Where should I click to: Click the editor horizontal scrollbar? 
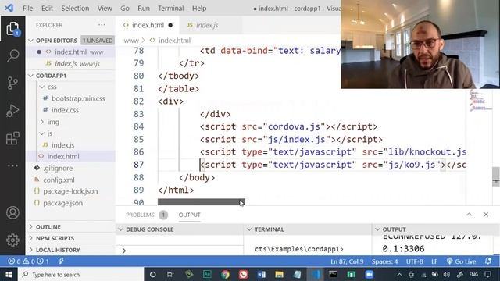pyautogui.click(x=202, y=202)
